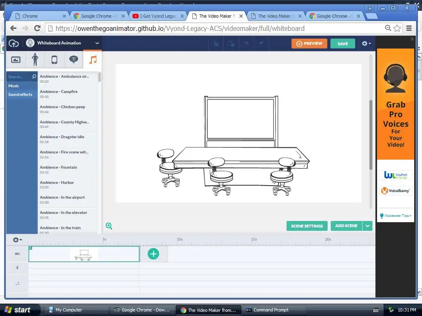
Task: Click the browser forward arrow
Action: tap(25, 28)
